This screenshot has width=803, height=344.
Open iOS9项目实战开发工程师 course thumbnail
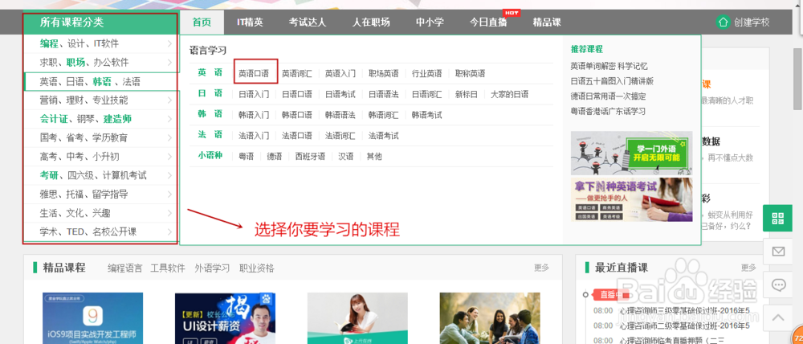point(92,318)
